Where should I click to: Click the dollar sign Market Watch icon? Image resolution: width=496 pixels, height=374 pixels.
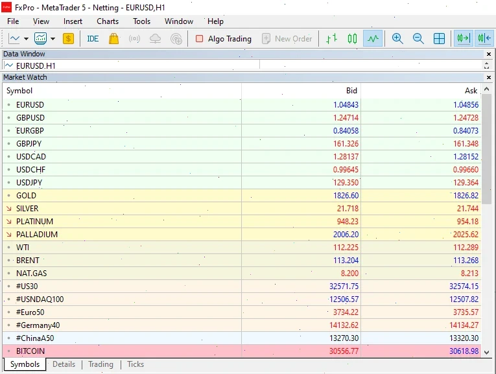[x=68, y=39]
